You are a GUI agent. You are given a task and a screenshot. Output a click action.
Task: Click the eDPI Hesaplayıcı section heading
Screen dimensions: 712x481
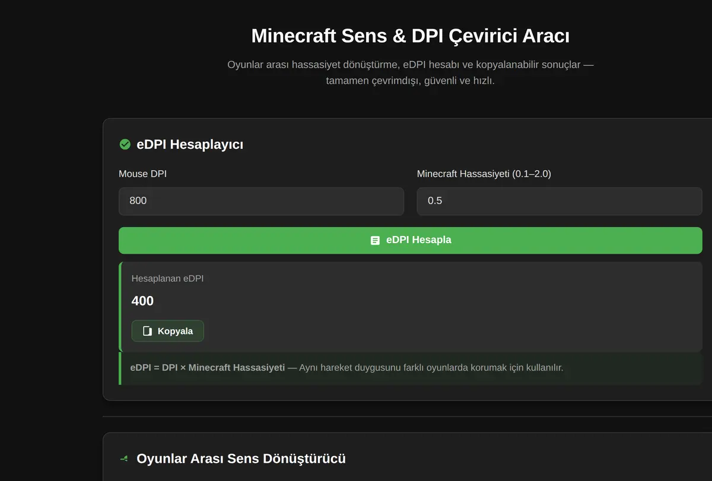point(190,144)
